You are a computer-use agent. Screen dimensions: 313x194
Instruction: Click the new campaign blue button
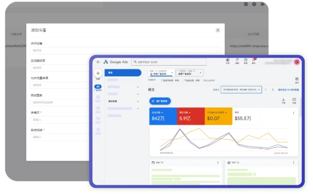pyautogui.click(x=160, y=101)
